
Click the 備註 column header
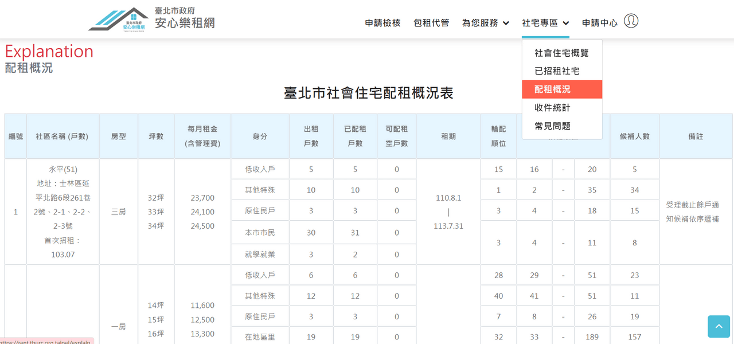coord(696,136)
